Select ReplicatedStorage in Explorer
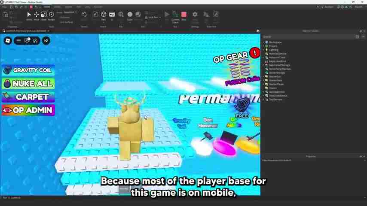This screenshot has width=367, height=206. click(279, 65)
